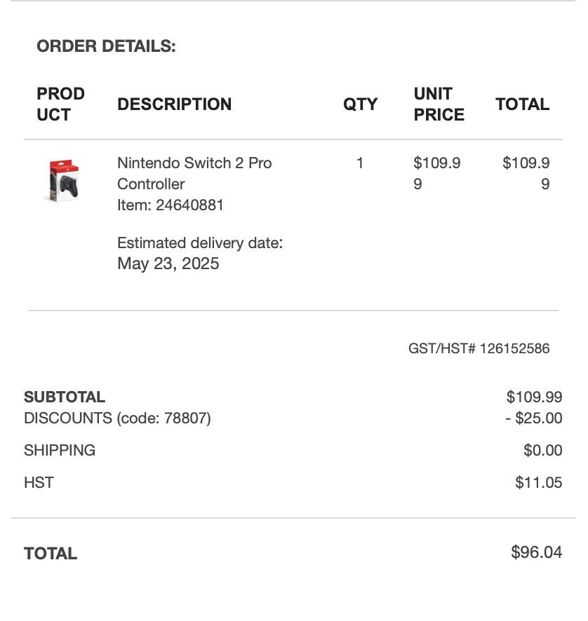This screenshot has height=621, width=588.
Task: Select the ORDER DETAILS heading
Action: point(106,46)
